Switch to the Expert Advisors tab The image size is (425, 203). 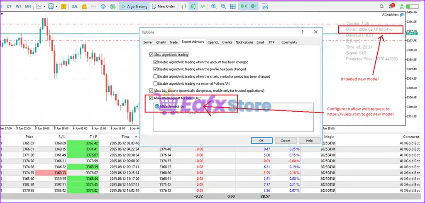(x=193, y=42)
